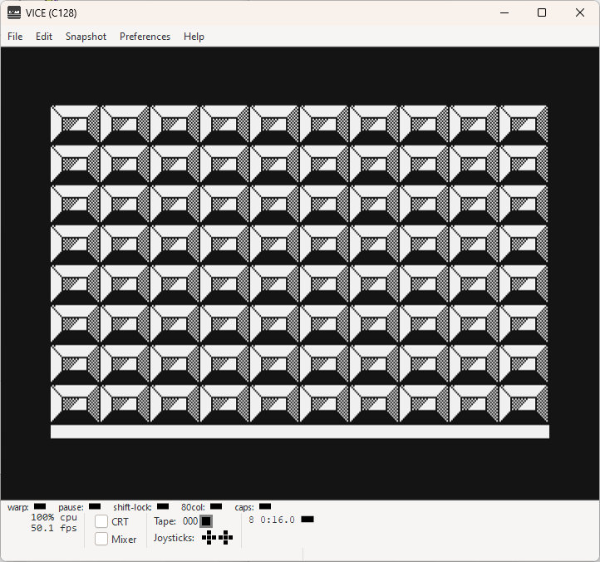Open the Snapshot menu

tap(86, 37)
